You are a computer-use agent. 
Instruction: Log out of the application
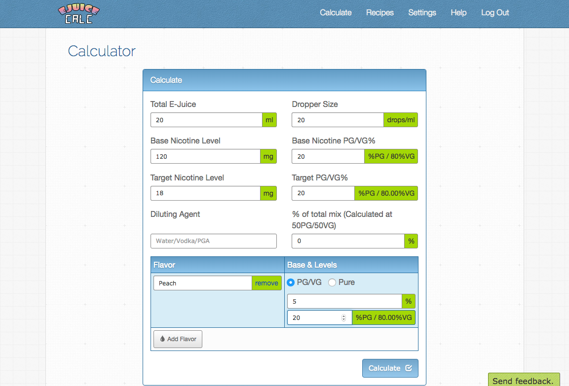point(494,13)
